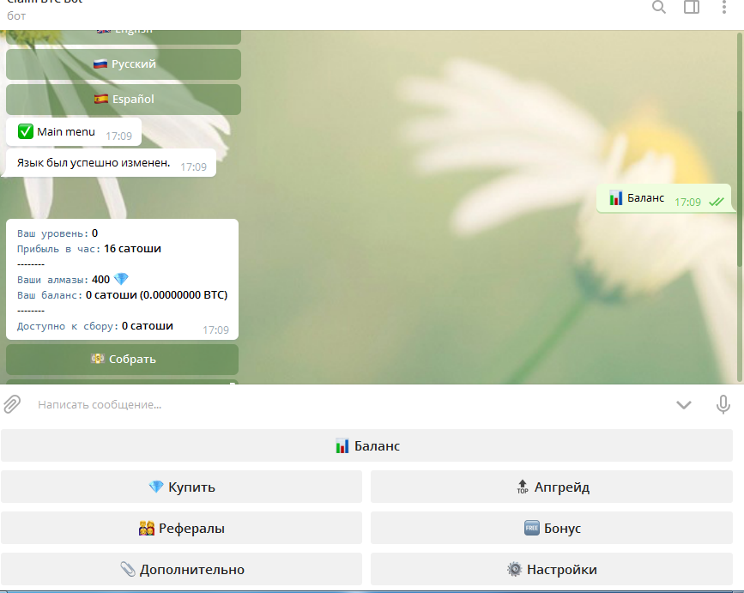744x593 pixels.
Task: Open the Дополнительно menu button
Action: 181,569
